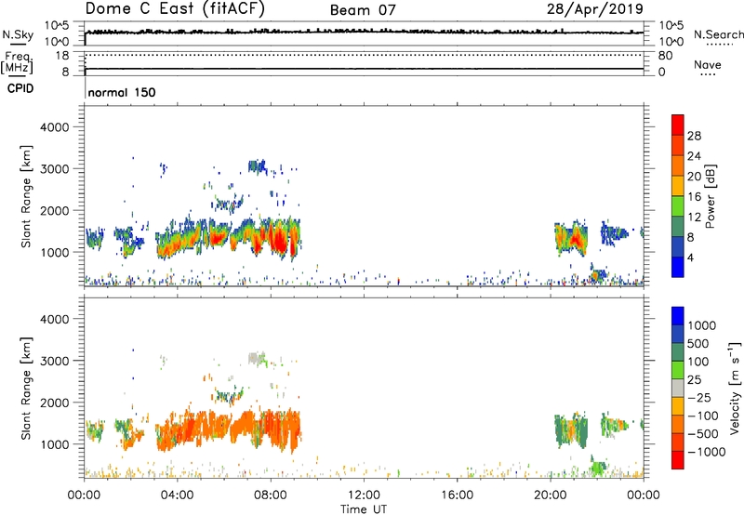Click the strong red echo near 08:30 in power panel
Viewport: 744px width, 515px height.
280,241
